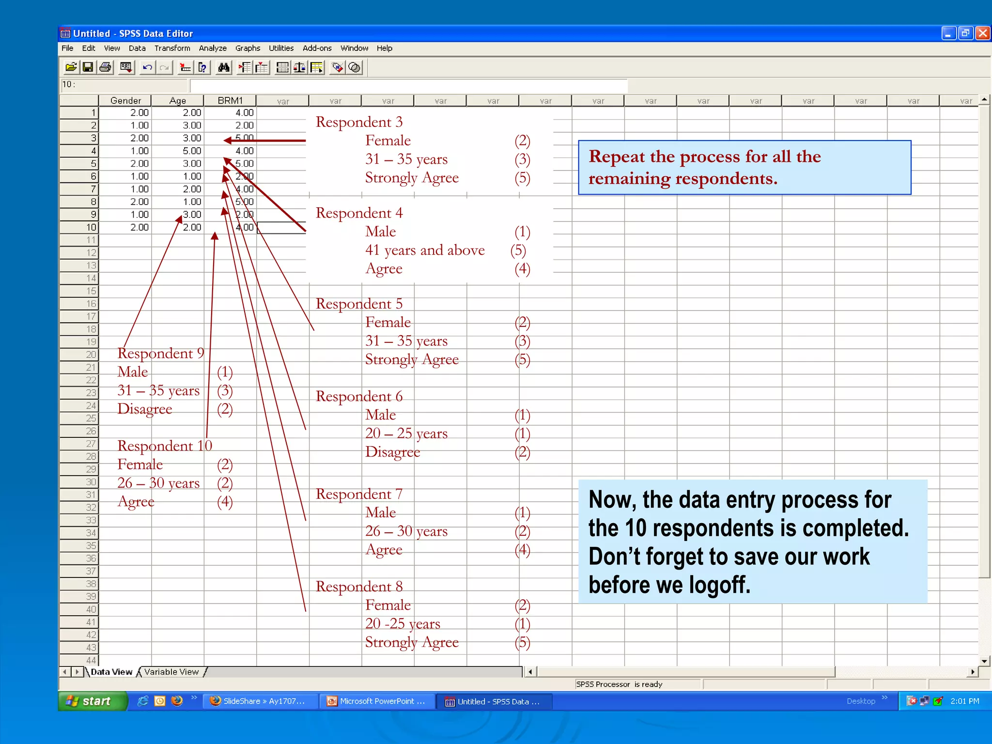Screen dimensions: 992x744
Task: Click the Print toolbar icon
Action: (105, 67)
